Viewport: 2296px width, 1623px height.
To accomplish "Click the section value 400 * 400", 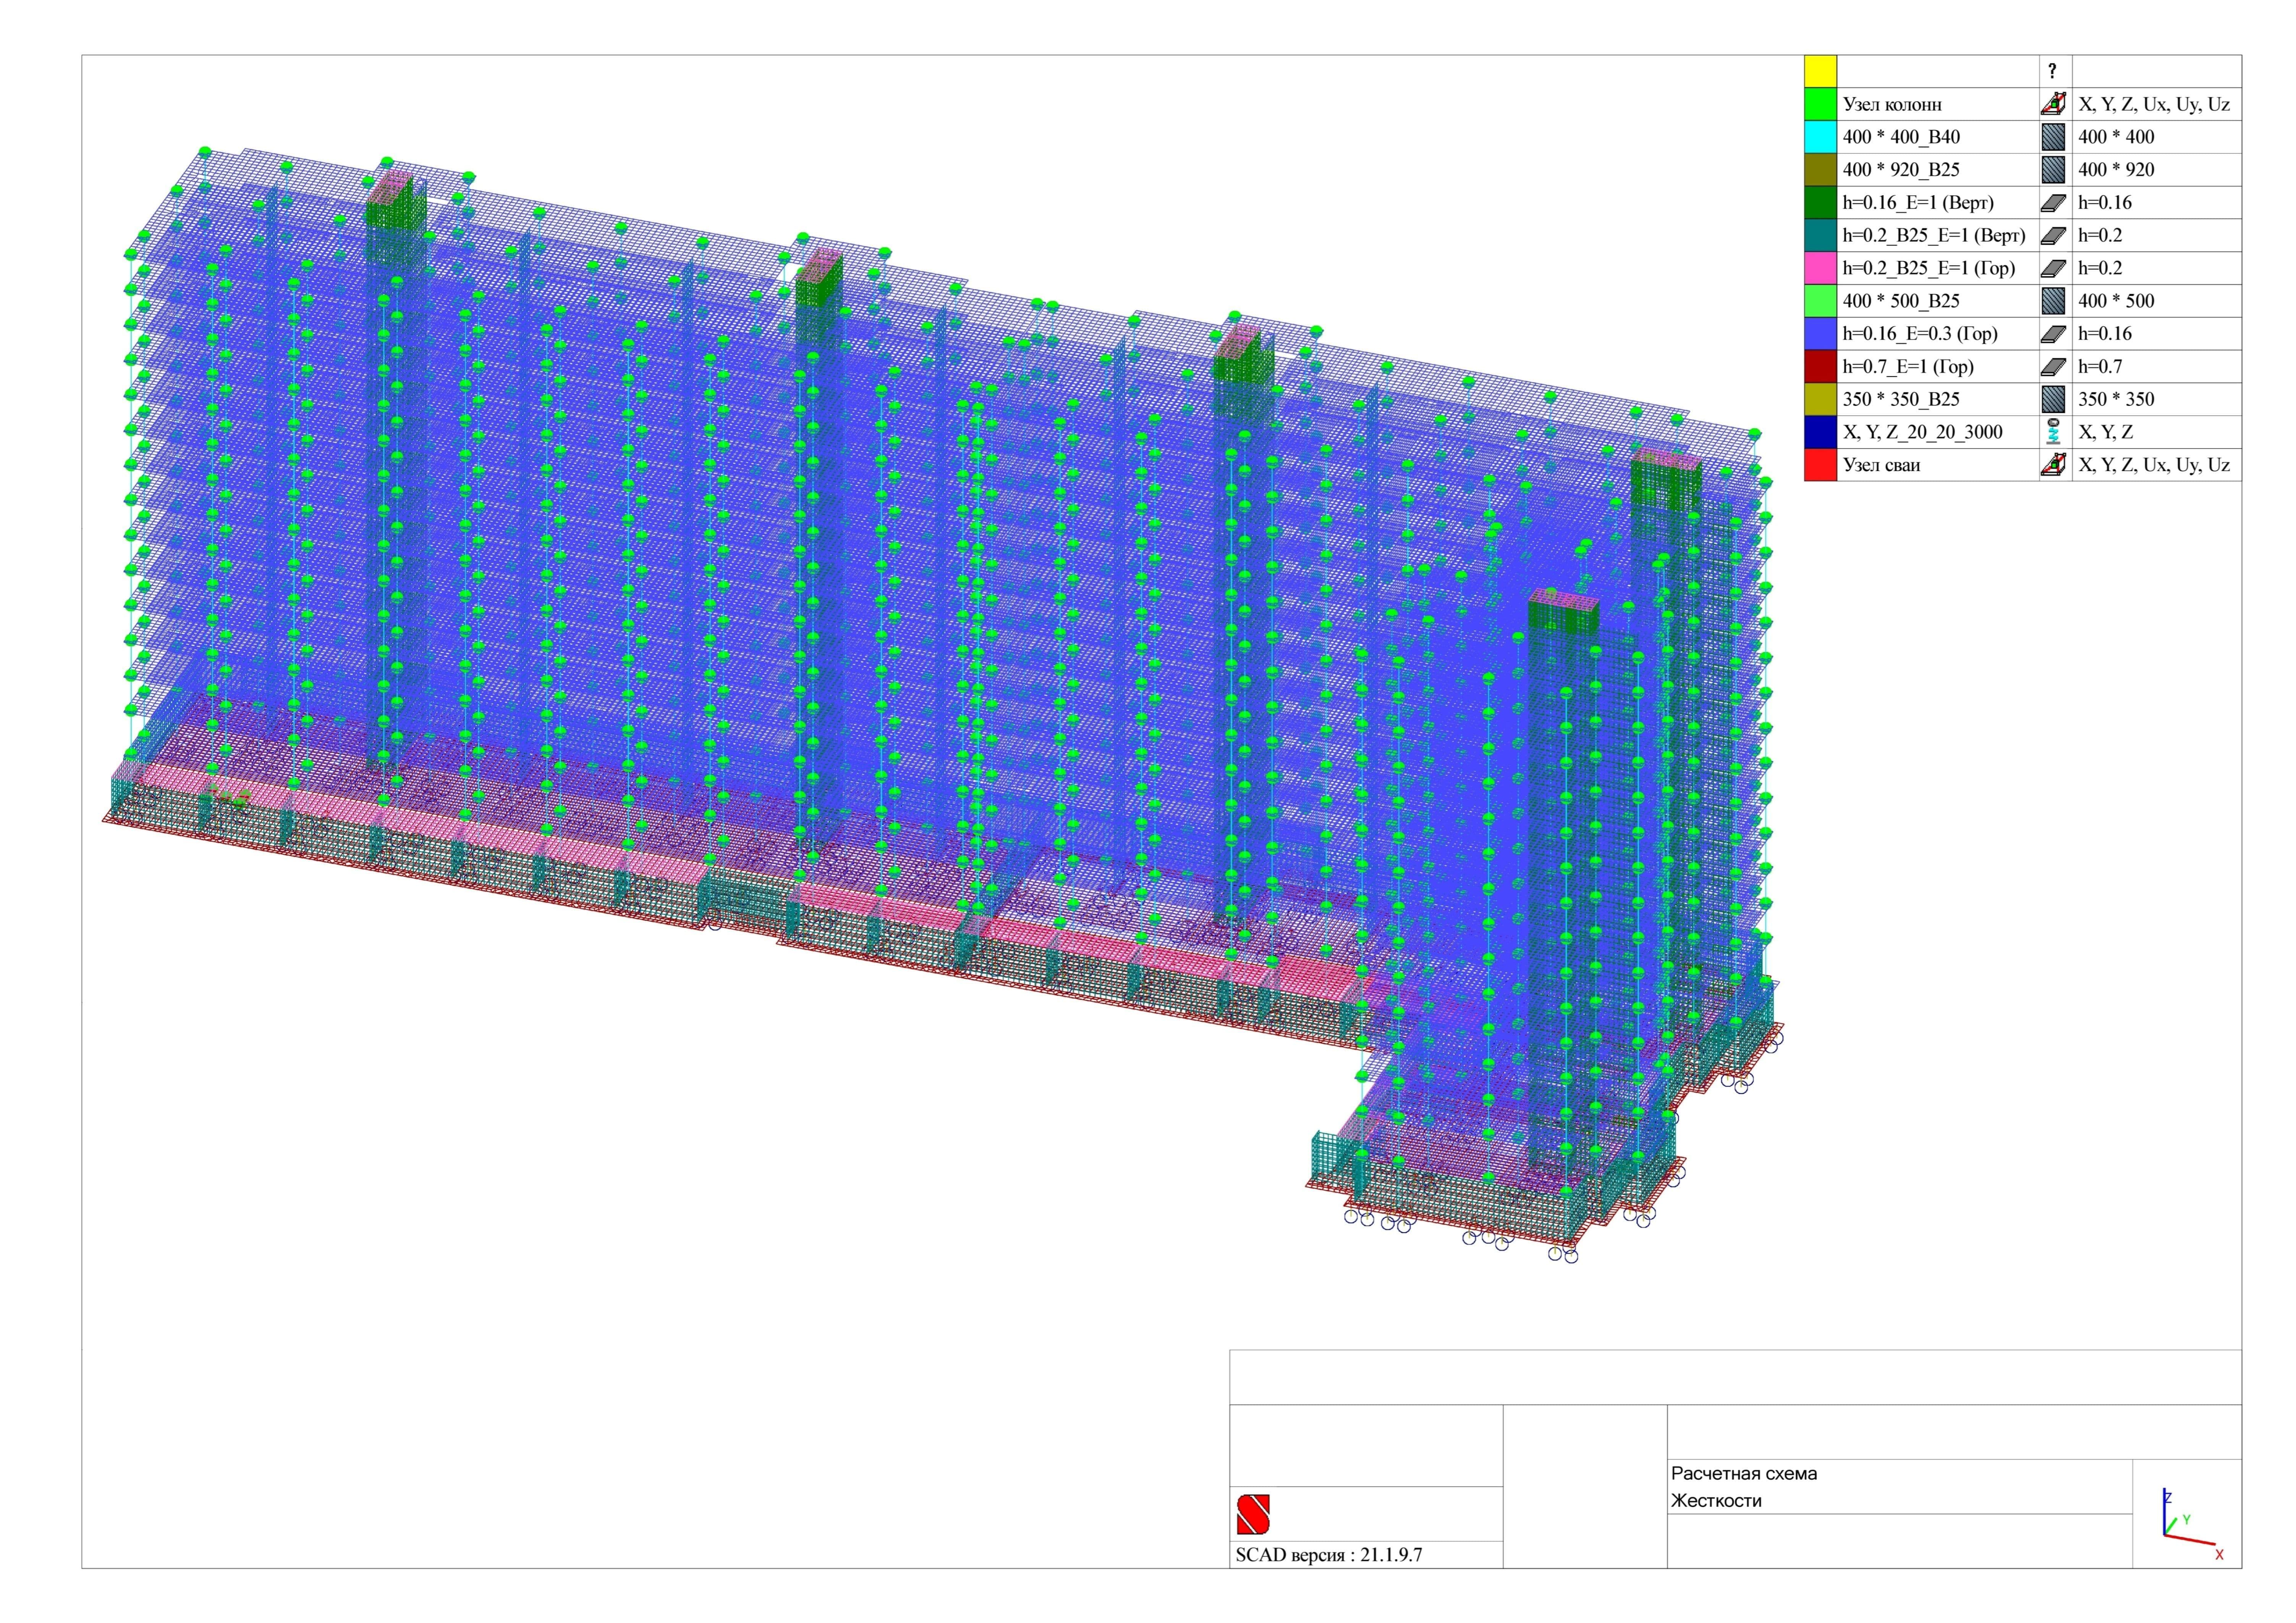I will pyautogui.click(x=2116, y=137).
